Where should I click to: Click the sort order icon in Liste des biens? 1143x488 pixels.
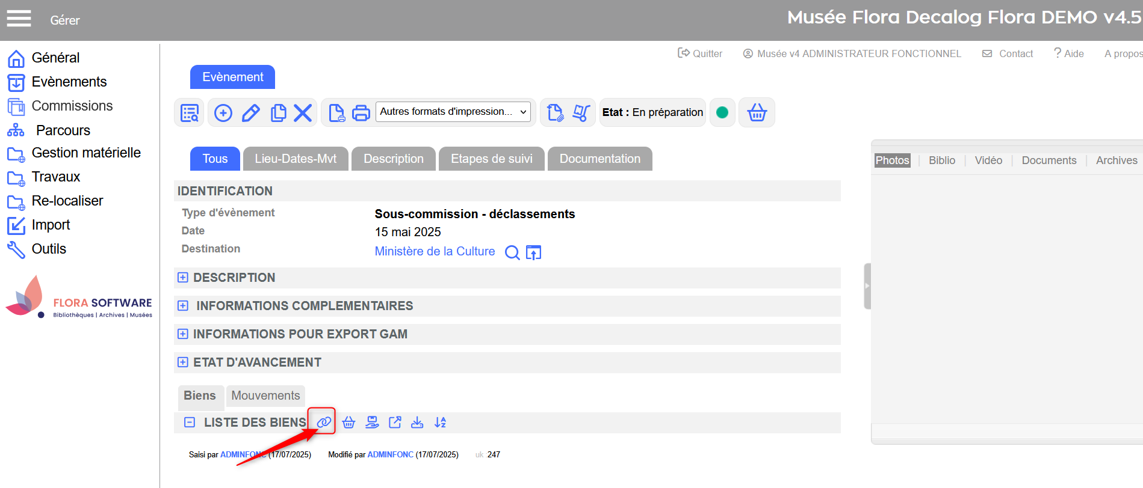point(441,422)
